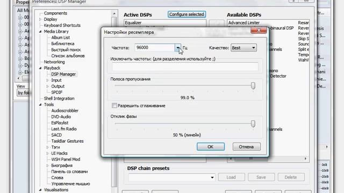Collapse the Playback tree node

point(40,68)
